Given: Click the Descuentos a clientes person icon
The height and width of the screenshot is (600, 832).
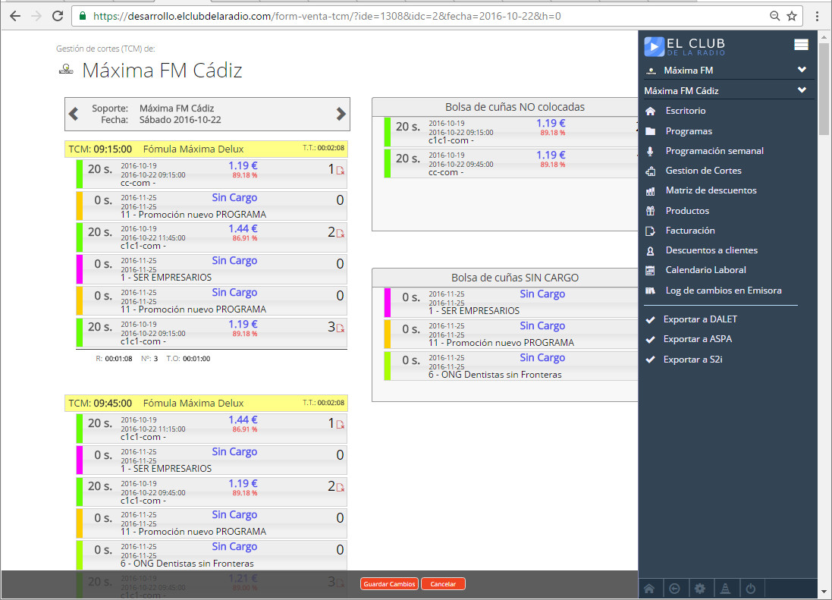Looking at the screenshot, I should (650, 251).
